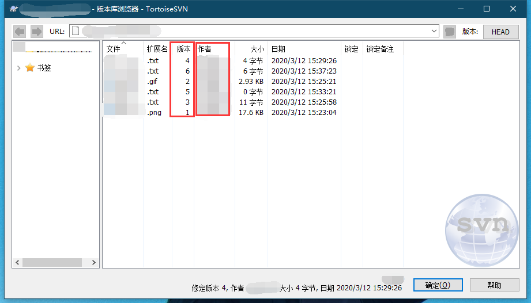Click date 2020/3/12 15:23:04

[304, 113]
